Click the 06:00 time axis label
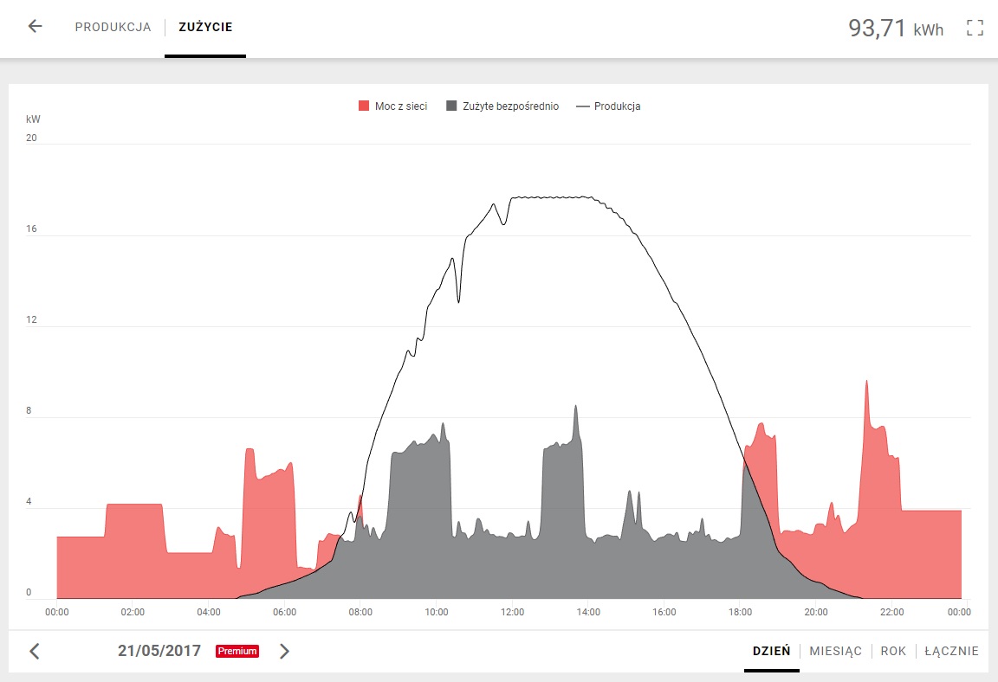Viewport: 998px width, 682px height. coord(284,612)
